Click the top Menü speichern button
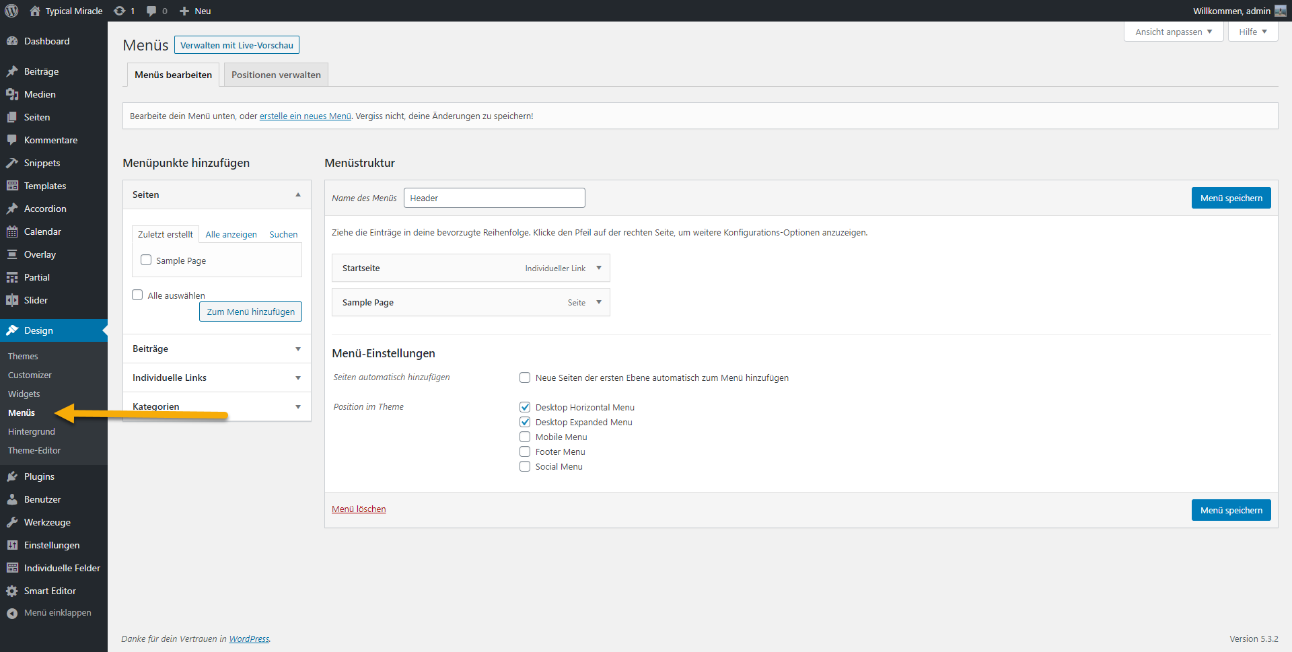Screen dimensions: 1292x652 pyautogui.click(x=1231, y=198)
